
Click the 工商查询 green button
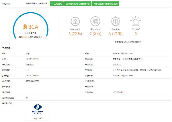pyautogui.click(x=56, y=4)
